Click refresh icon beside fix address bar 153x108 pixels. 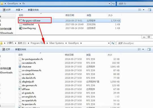tap(113, 4)
